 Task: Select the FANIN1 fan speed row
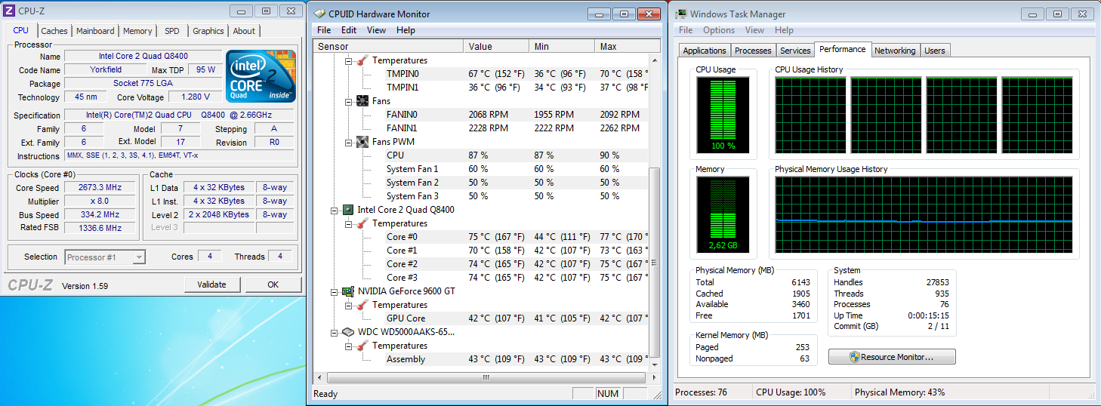point(517,128)
